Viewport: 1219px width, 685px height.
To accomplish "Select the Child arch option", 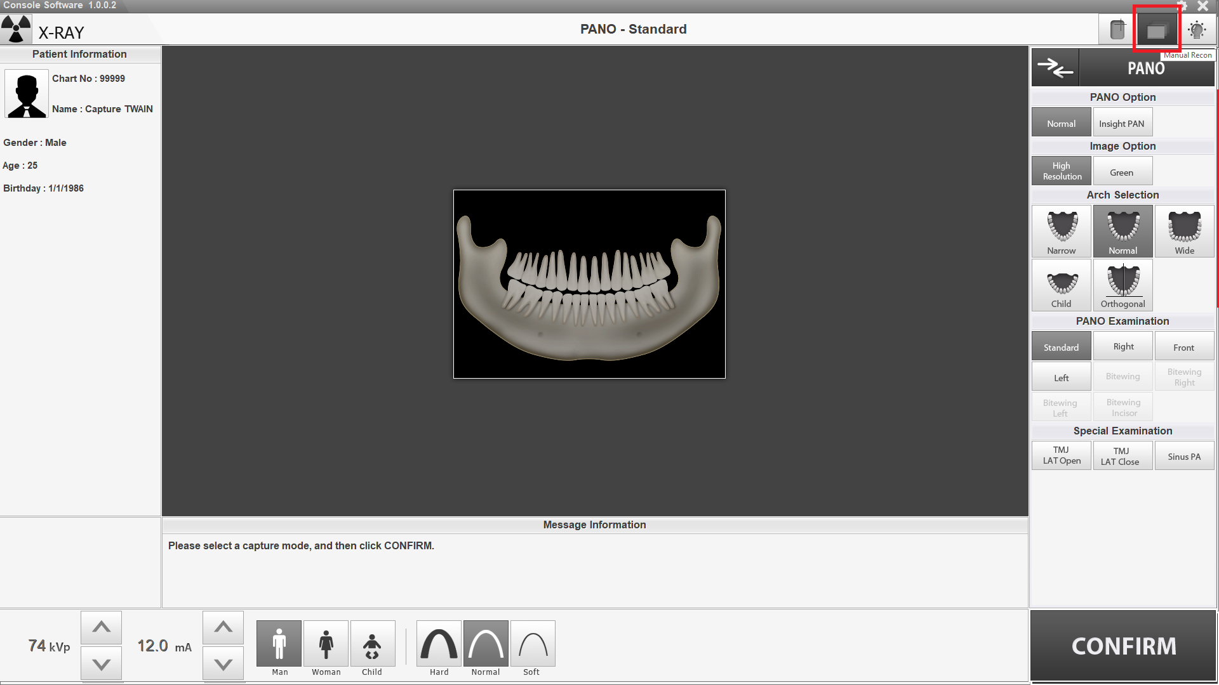I will click(x=1062, y=285).
